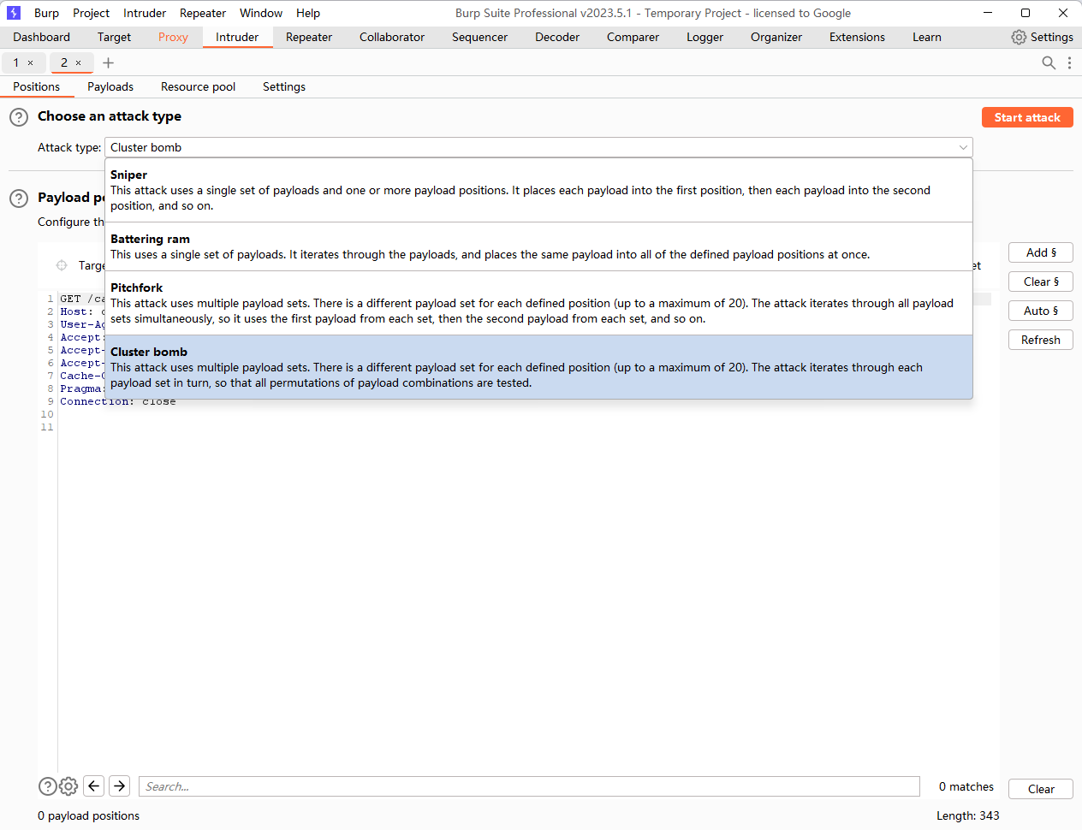Close Intruder tab 1
Screen dimensions: 1082x830
tap(31, 63)
